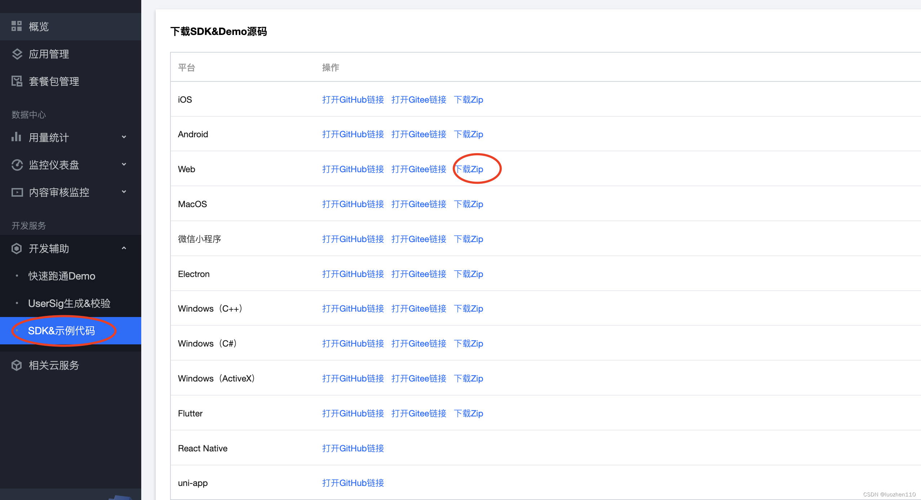
Task: Open GitHub link for Android
Action: [353, 134]
